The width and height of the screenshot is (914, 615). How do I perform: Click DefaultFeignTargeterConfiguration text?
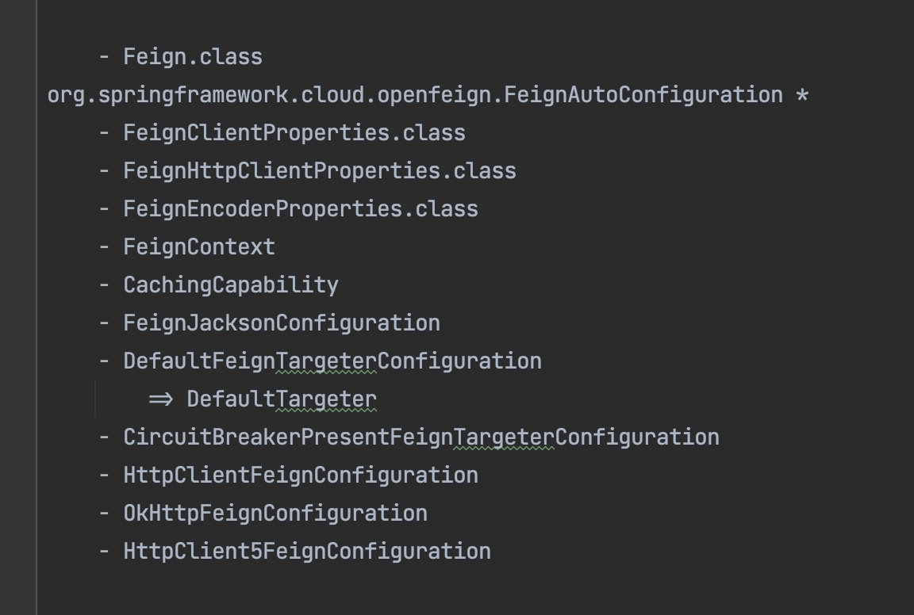click(x=332, y=361)
